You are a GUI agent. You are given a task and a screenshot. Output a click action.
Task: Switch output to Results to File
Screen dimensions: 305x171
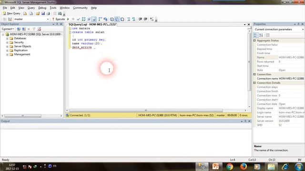122,19
